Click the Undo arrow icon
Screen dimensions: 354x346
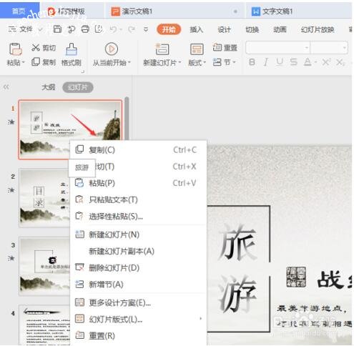pyautogui.click(x=114, y=29)
